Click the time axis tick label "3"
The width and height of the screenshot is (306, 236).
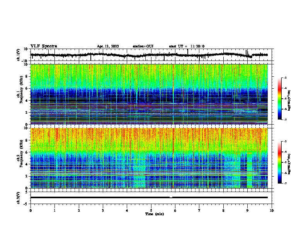click(x=103, y=211)
